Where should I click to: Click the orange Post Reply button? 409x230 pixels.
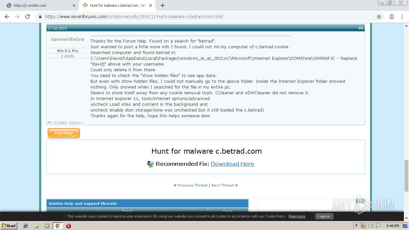point(64,133)
